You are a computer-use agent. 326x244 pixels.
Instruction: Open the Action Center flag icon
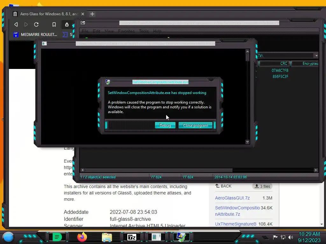(x=275, y=237)
